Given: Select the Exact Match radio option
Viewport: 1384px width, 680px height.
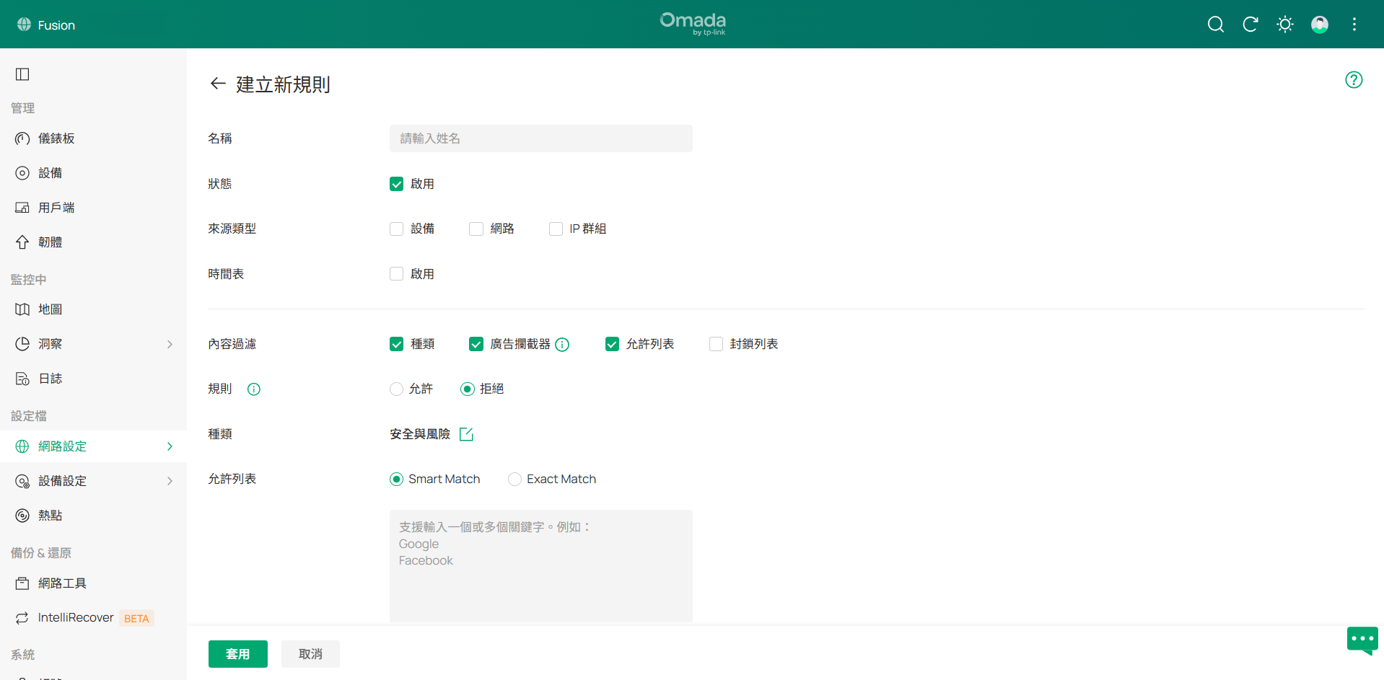Looking at the screenshot, I should point(514,480).
